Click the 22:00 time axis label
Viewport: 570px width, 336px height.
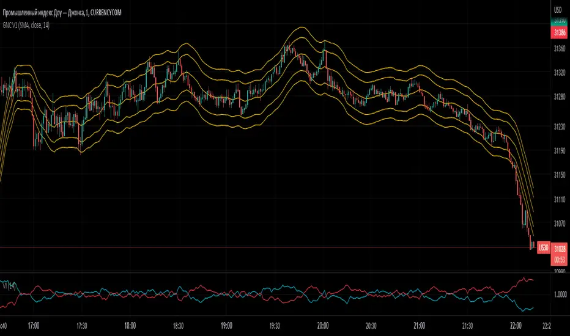coord(516,326)
